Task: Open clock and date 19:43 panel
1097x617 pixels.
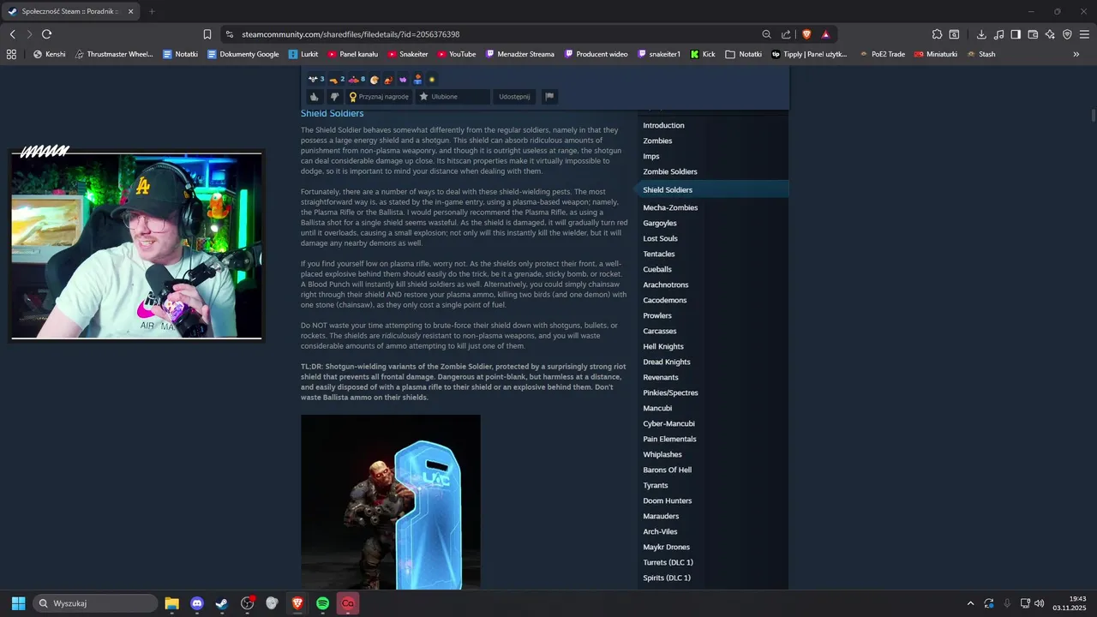Action: tap(1071, 603)
